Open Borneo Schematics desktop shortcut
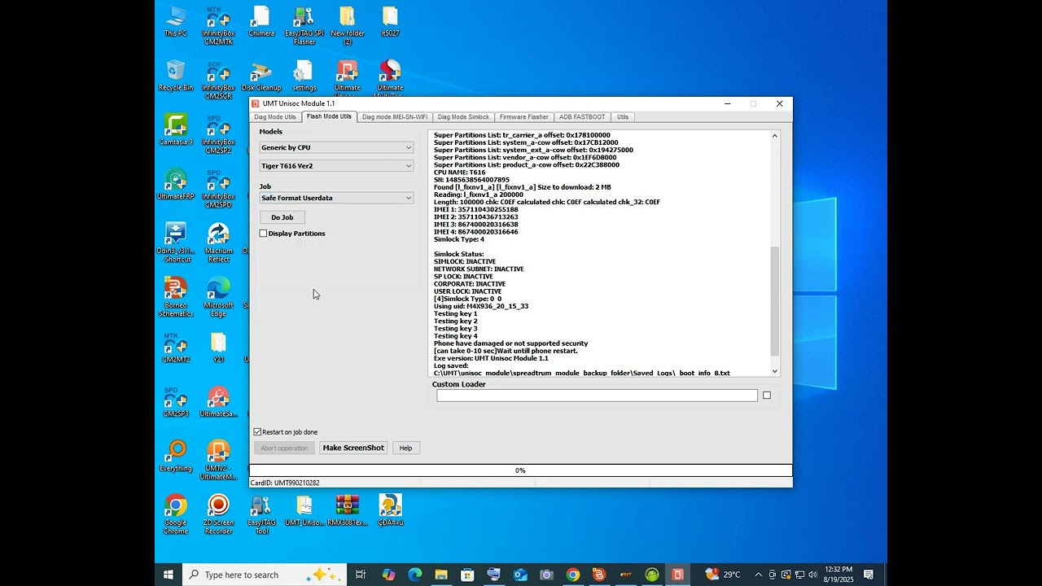The width and height of the screenshot is (1042, 586). tap(176, 298)
